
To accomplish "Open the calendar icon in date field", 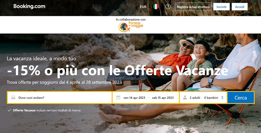I will (118, 98).
